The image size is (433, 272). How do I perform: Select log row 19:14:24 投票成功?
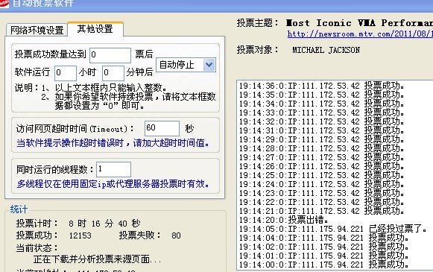tap(322, 184)
